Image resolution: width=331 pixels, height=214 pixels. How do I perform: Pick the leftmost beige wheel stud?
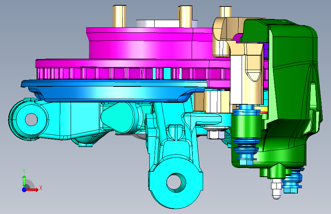pos(119,16)
